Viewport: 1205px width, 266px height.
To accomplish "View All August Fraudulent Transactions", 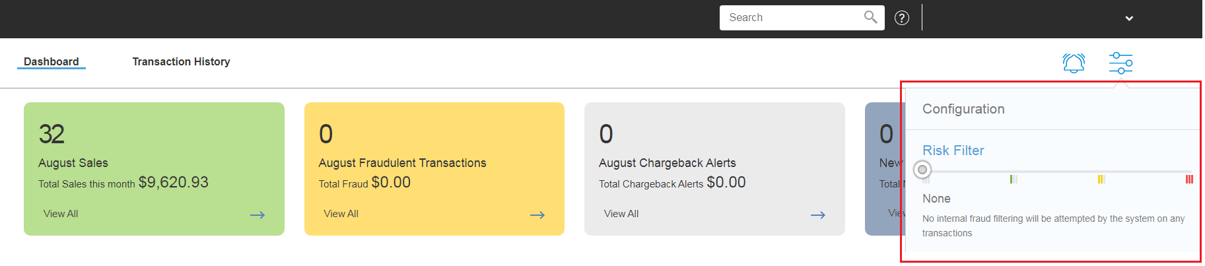I will click(x=341, y=214).
